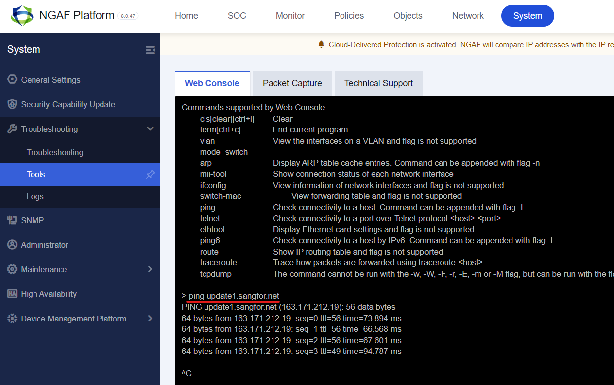Click the SNMP sidebar icon
614x385 pixels.
pos(12,220)
